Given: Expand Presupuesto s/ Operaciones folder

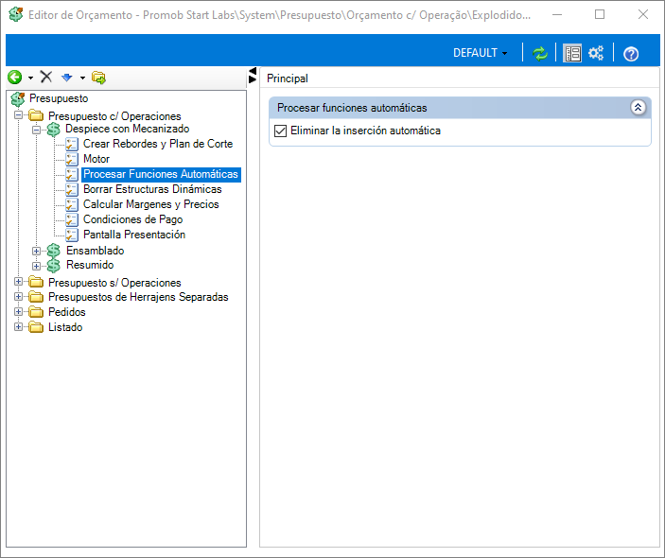Looking at the screenshot, I should (18, 282).
